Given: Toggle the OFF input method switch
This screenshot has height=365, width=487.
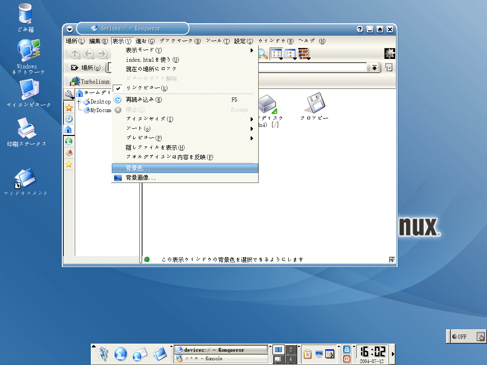Looking at the screenshot, I should pos(460,337).
